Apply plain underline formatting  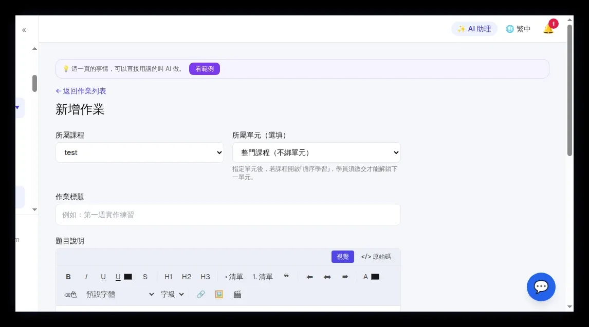[103, 277]
